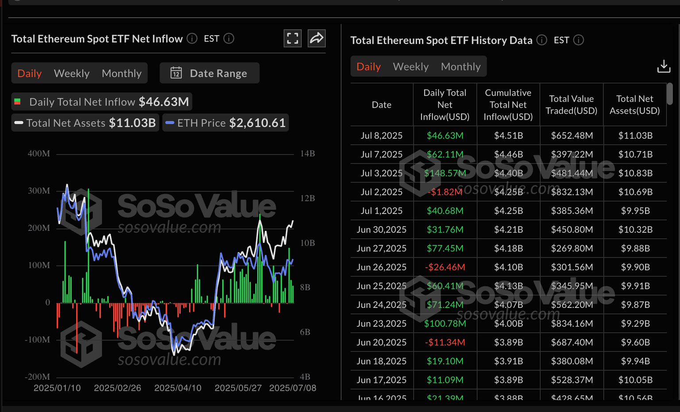Switch chart to Monthly view

122,73
